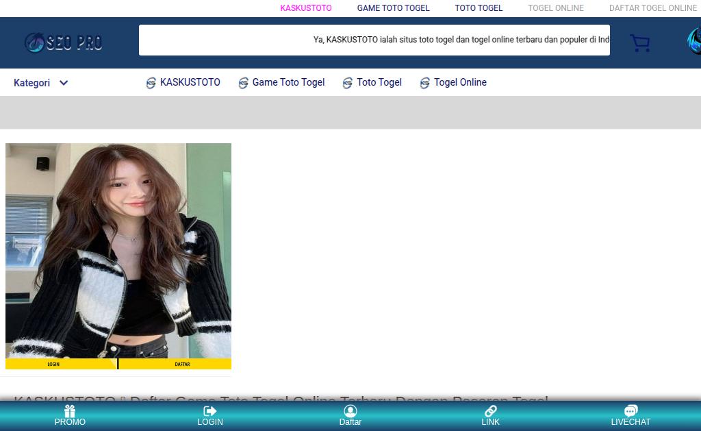The image size is (701, 431).
Task: Select Togel Online in nav bar
Action: point(460,82)
